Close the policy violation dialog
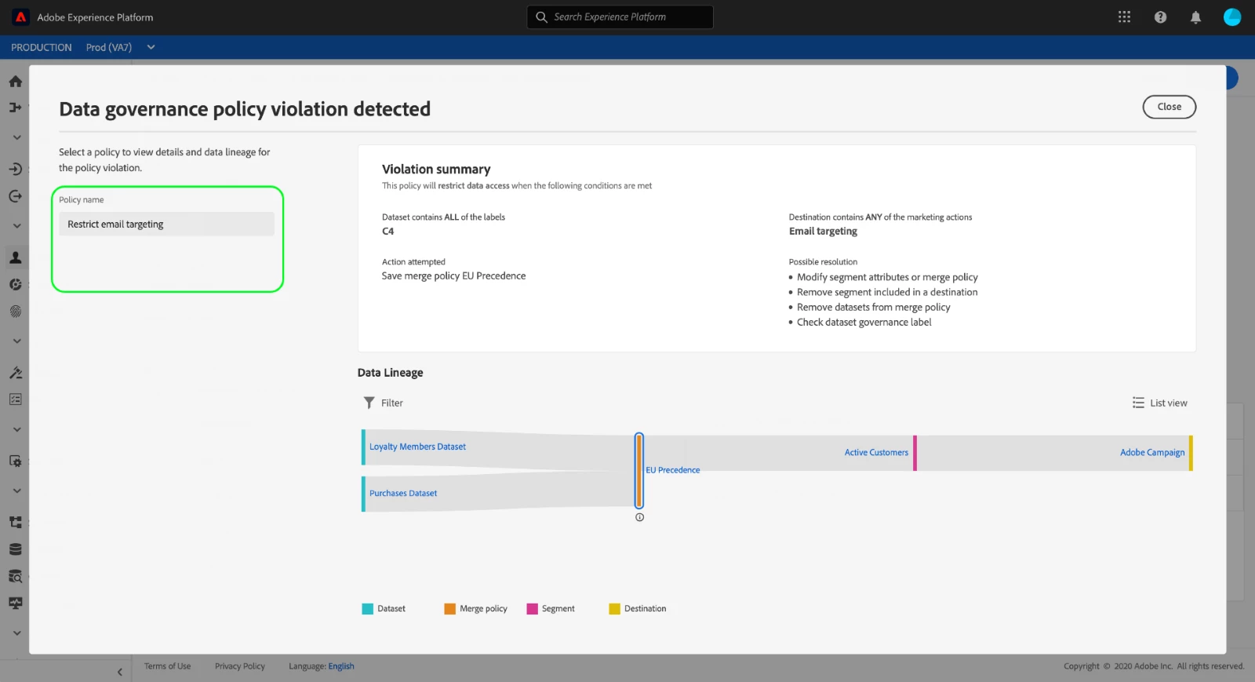 [x=1169, y=107]
